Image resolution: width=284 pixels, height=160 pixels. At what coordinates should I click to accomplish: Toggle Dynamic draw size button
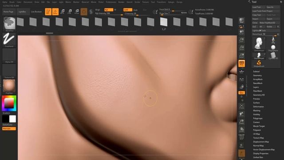(x=184, y=13)
